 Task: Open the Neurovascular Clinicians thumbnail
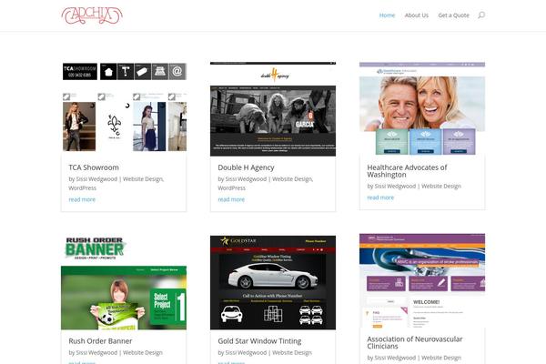point(422,281)
